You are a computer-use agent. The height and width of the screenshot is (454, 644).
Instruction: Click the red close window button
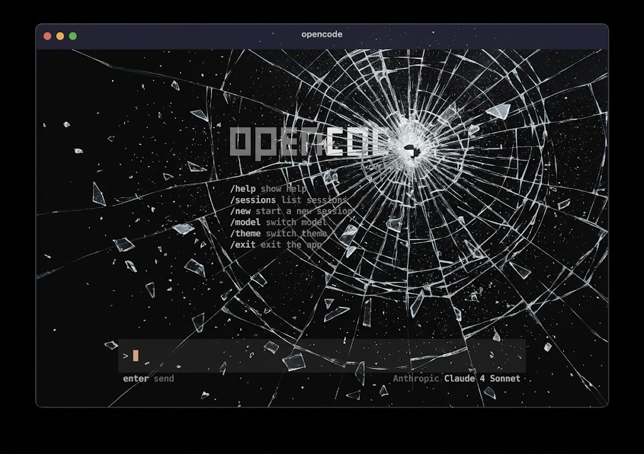pos(47,36)
